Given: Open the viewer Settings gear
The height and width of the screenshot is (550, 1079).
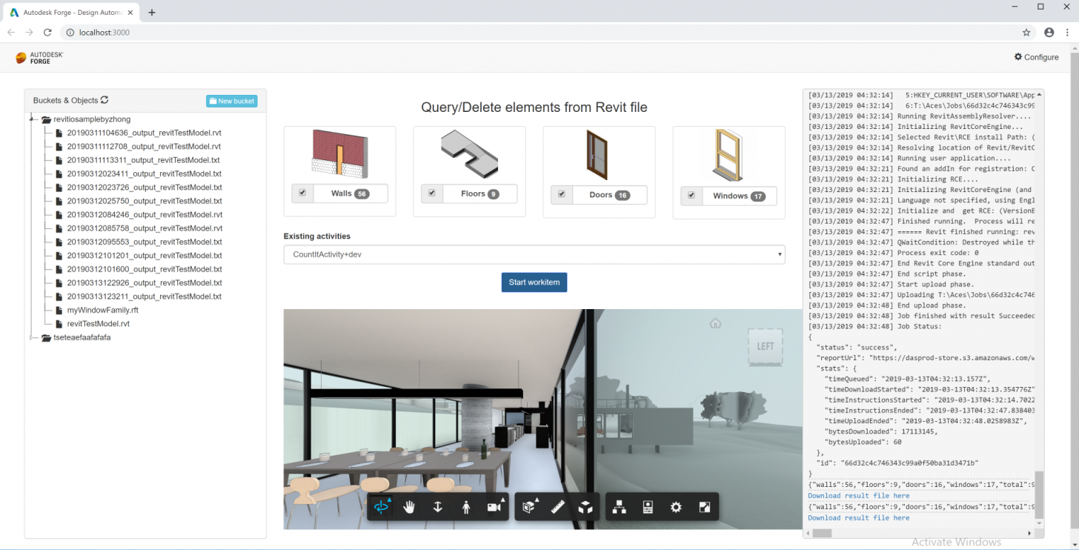Looking at the screenshot, I should click(x=676, y=507).
